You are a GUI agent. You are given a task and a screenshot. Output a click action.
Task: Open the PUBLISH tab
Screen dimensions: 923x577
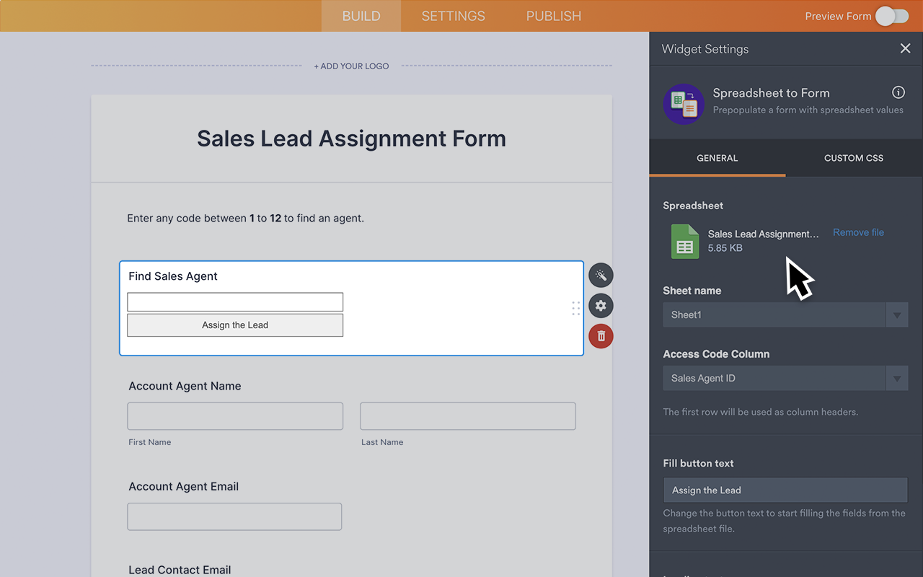click(x=553, y=15)
